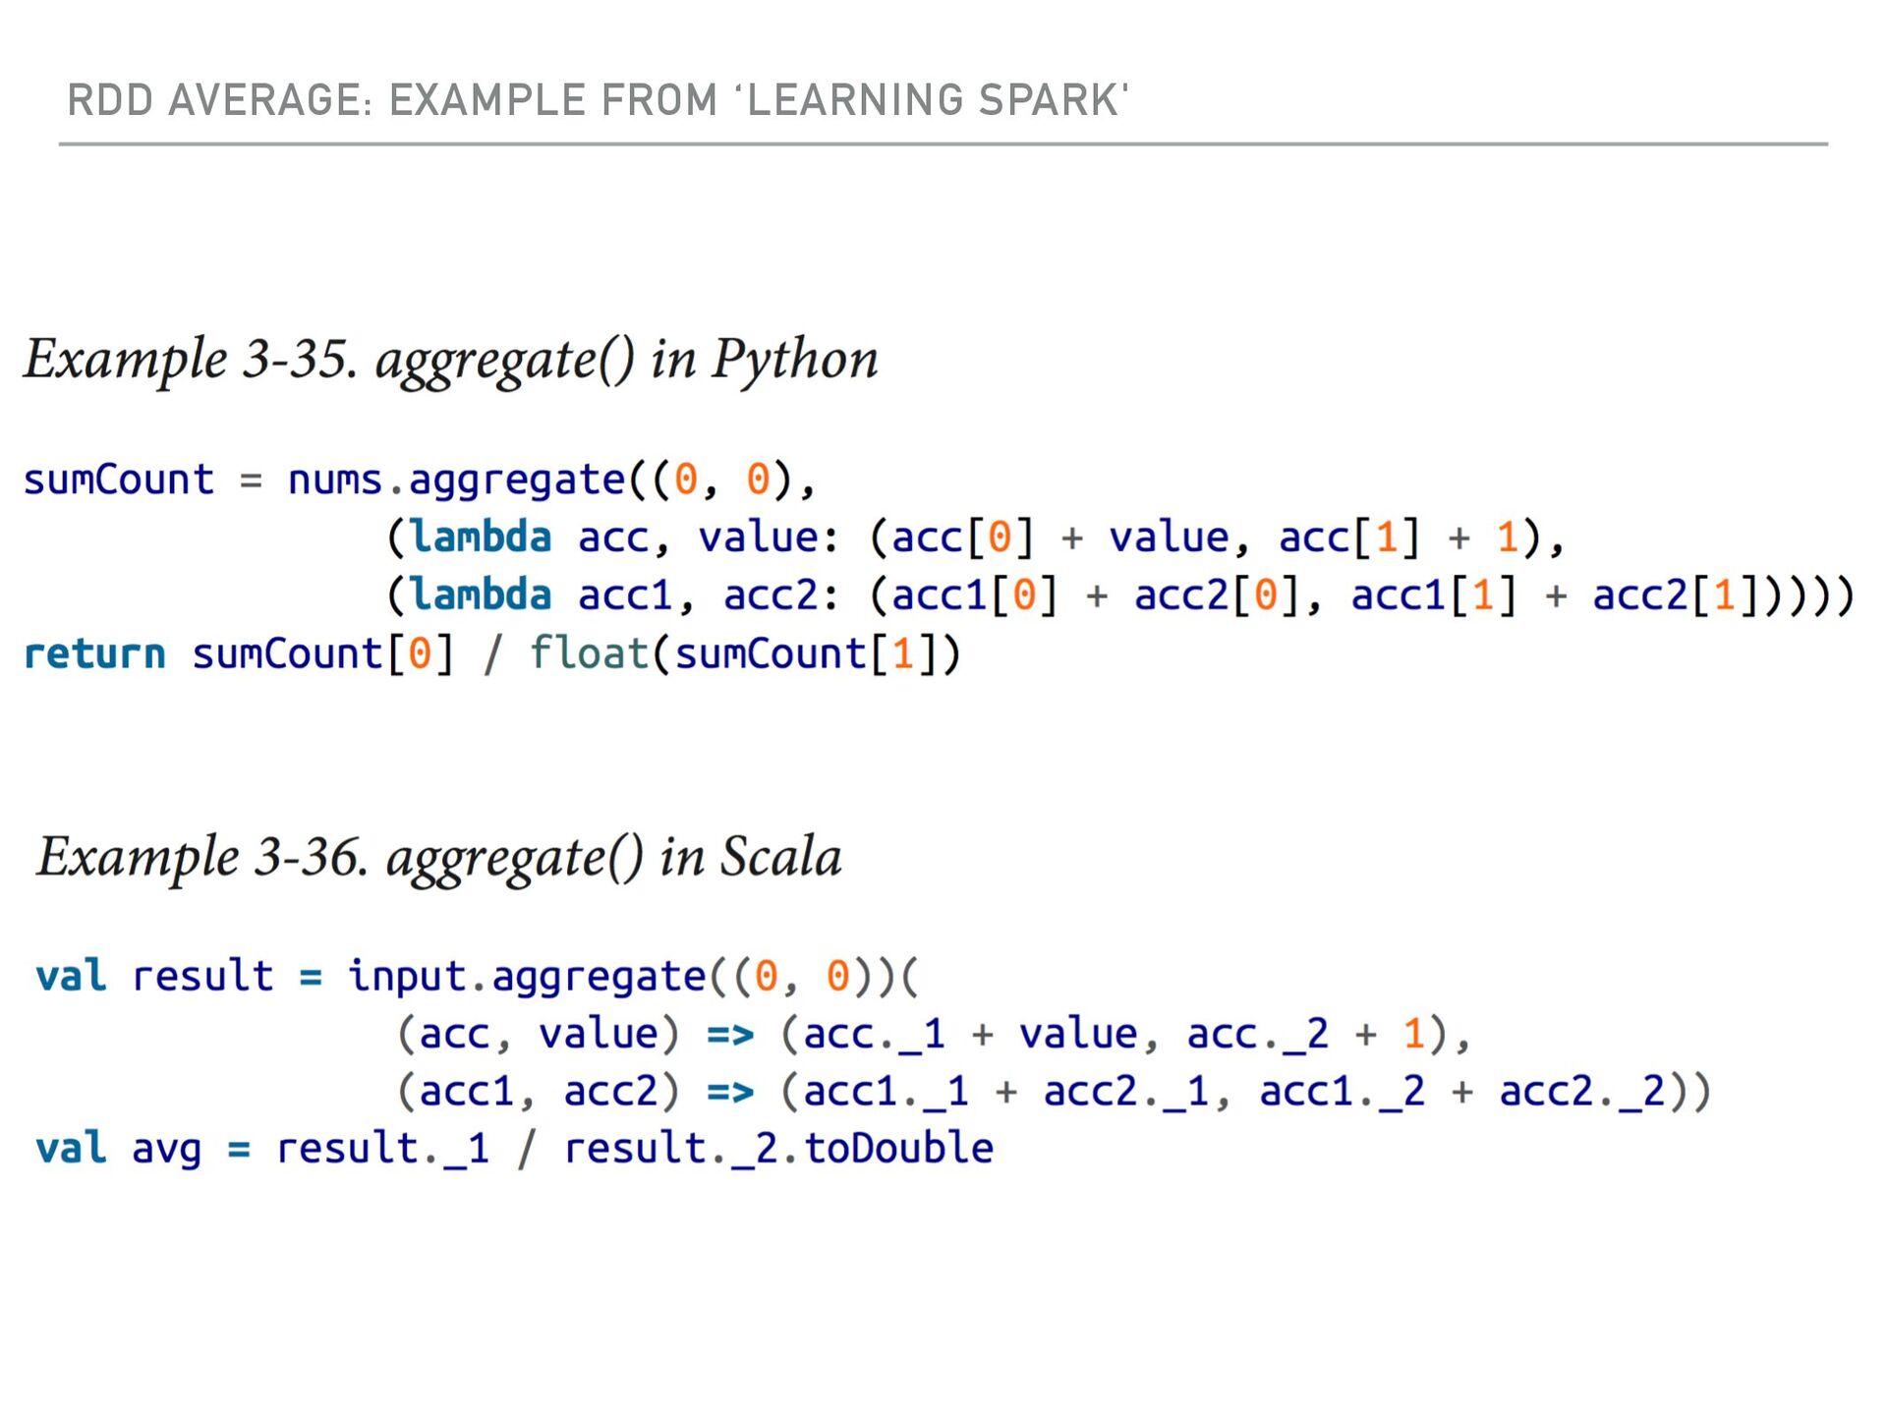Click 'val result' at the Scala code start
Screen dimensions: 1887x1415
coord(154,977)
